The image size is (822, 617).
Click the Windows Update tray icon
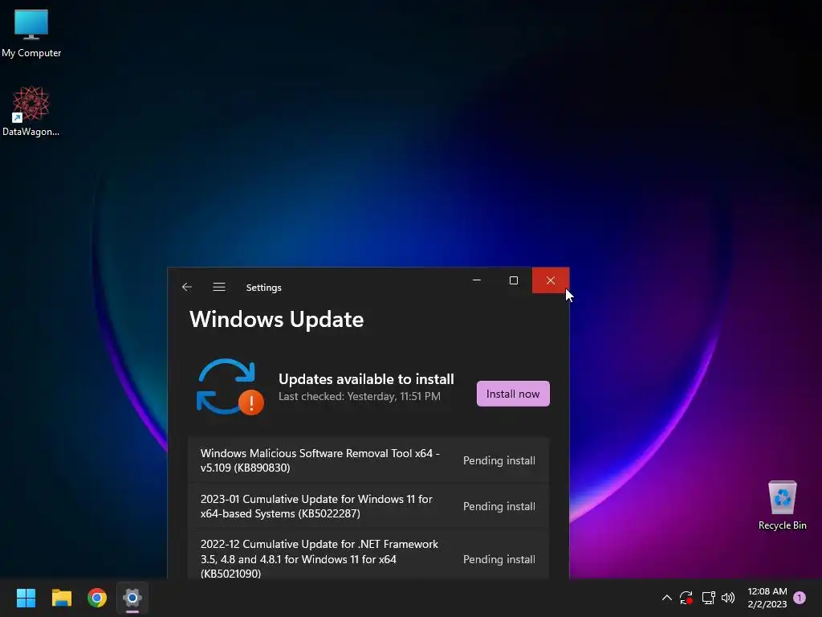686,598
